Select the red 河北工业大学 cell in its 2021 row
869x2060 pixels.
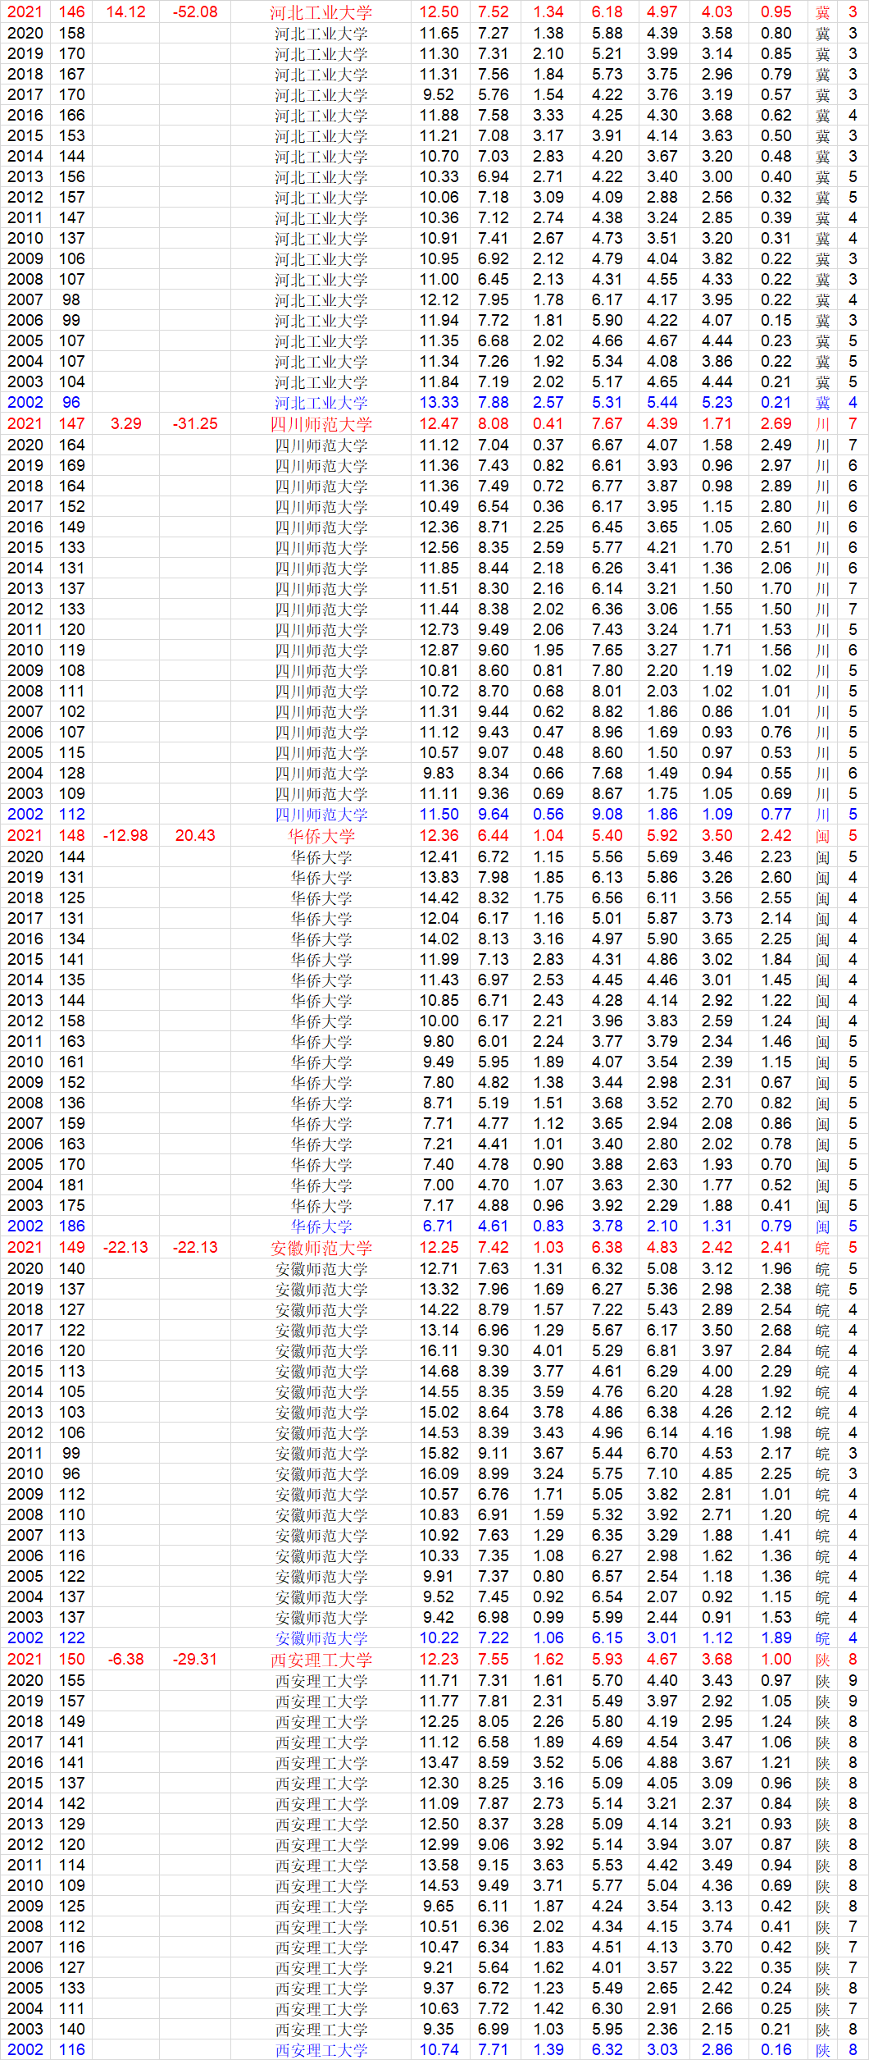pyautogui.click(x=321, y=12)
